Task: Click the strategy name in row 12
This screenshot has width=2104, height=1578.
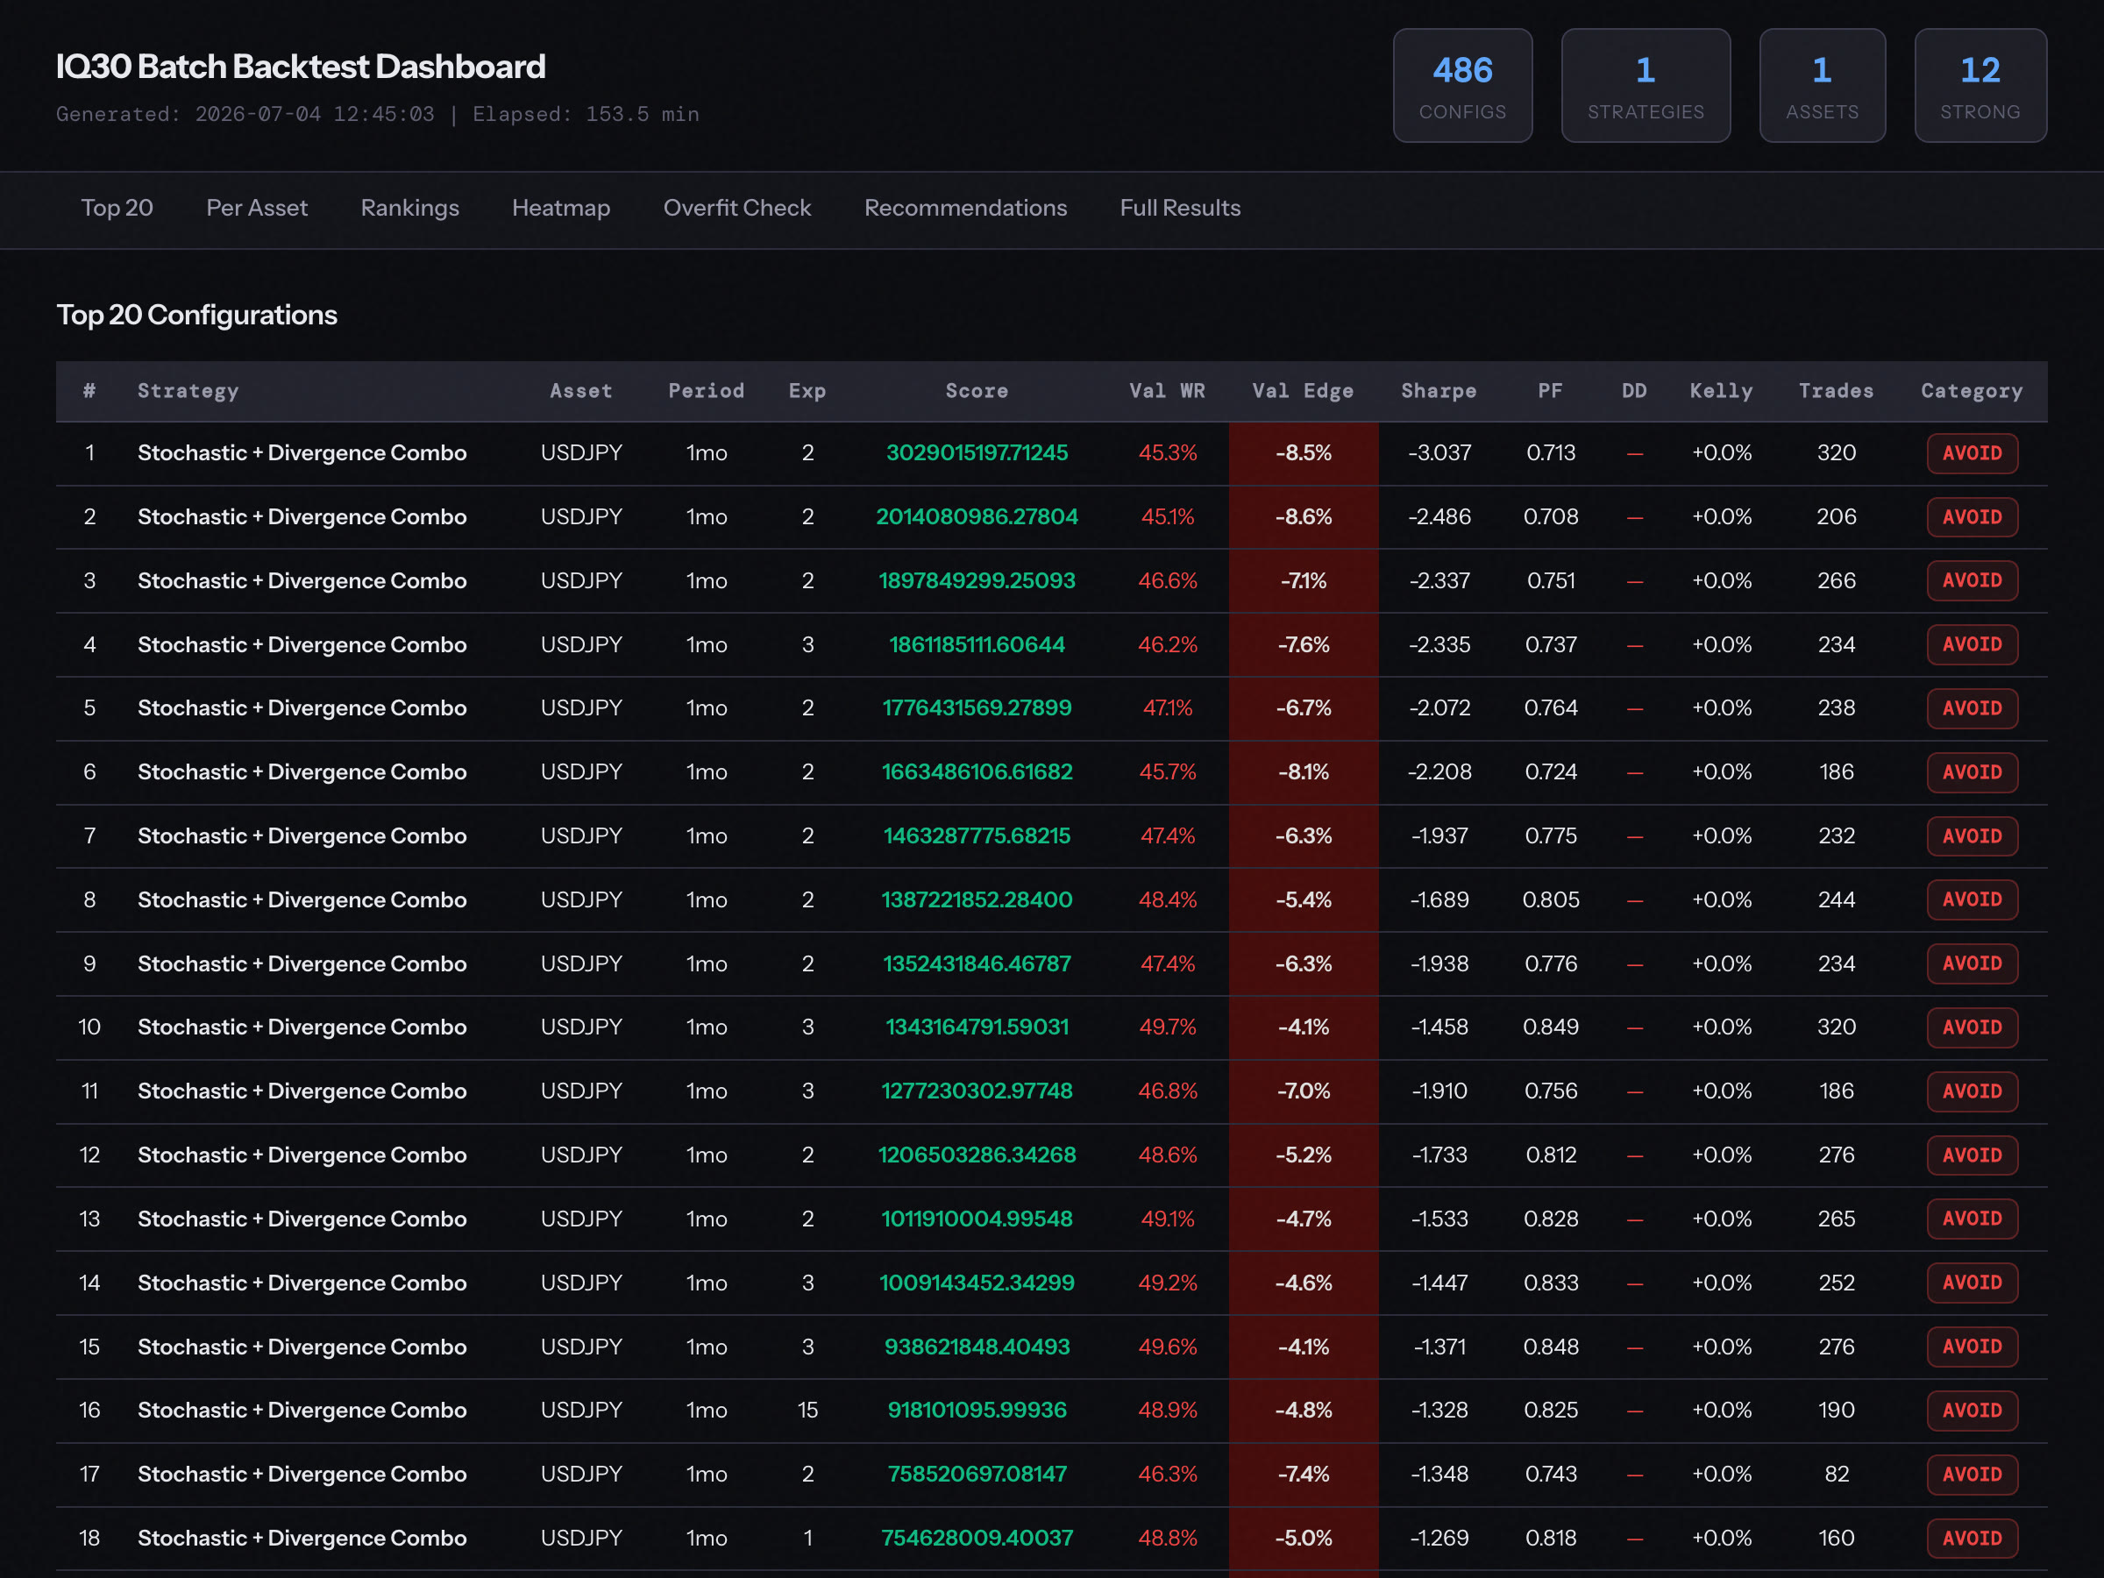Action: tap(302, 1155)
